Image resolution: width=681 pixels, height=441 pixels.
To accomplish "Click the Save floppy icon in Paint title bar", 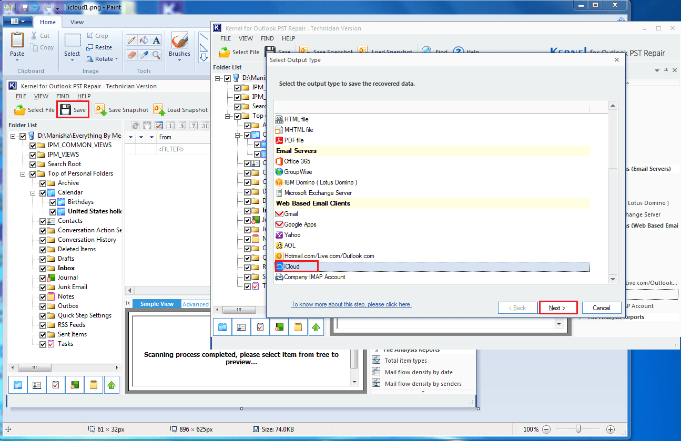I will click(25, 7).
